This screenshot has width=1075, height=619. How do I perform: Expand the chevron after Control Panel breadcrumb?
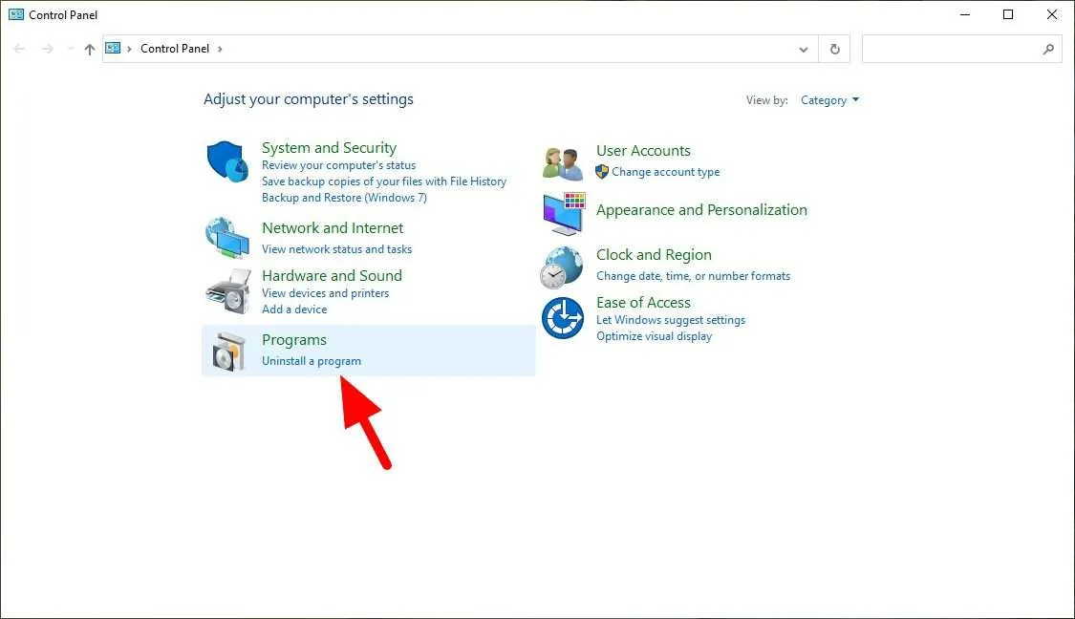[x=220, y=49]
